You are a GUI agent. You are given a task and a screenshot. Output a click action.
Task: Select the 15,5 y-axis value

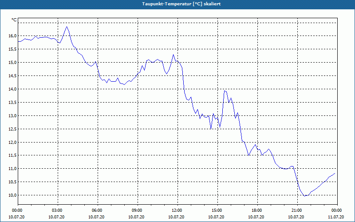pyautogui.click(x=13, y=49)
